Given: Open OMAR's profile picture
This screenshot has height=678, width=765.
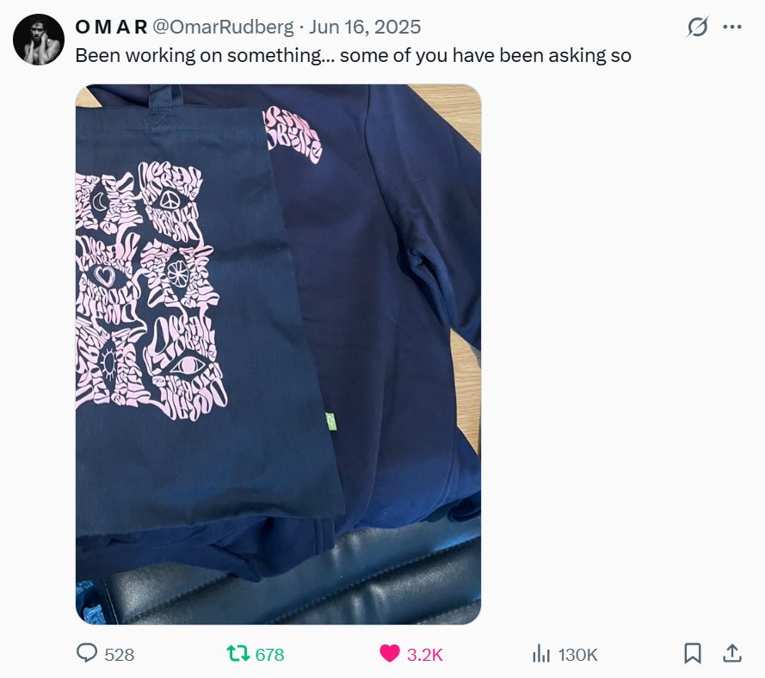Looking at the screenshot, I should point(39,40).
